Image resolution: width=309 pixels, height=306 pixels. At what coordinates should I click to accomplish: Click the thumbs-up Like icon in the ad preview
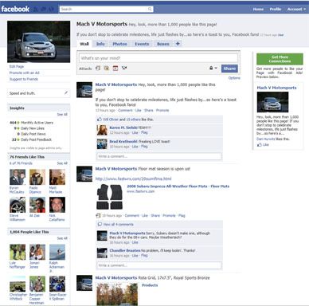click(260, 145)
